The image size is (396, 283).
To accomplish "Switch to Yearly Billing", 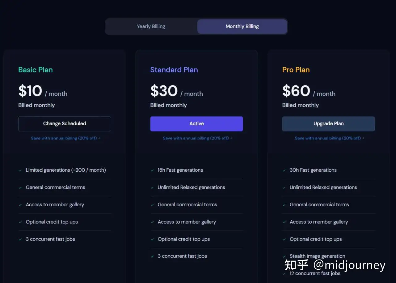I will 151,26.
